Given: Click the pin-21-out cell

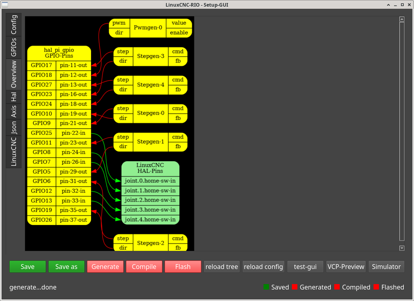Looking at the screenshot, I should pyautogui.click(x=73, y=123).
